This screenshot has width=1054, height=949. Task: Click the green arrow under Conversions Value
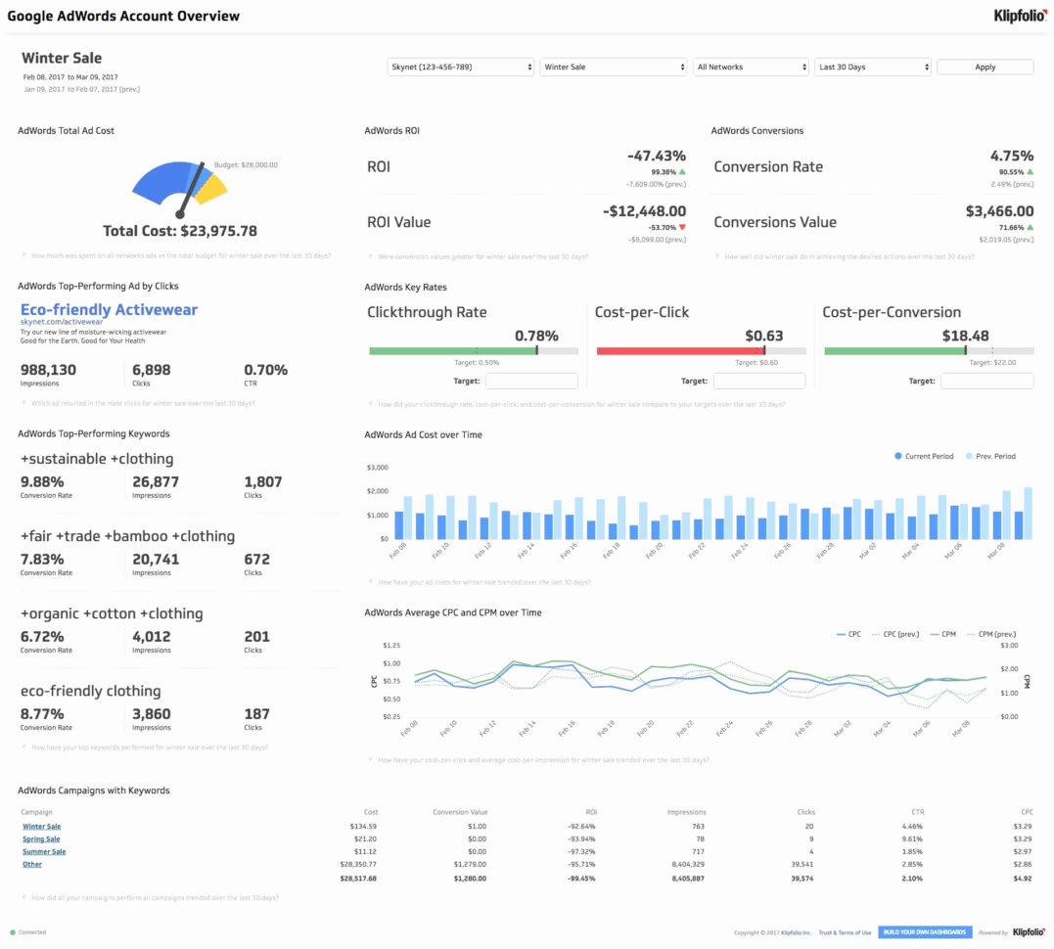point(1030,226)
